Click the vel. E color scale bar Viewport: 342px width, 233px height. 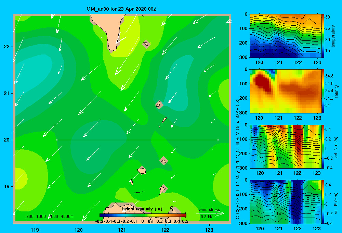(323, 202)
